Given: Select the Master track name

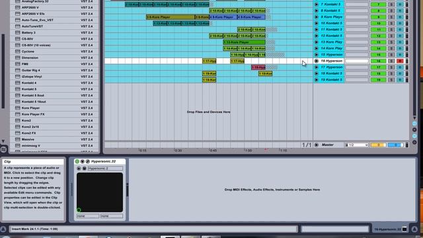Looking at the screenshot, I should [328, 145].
